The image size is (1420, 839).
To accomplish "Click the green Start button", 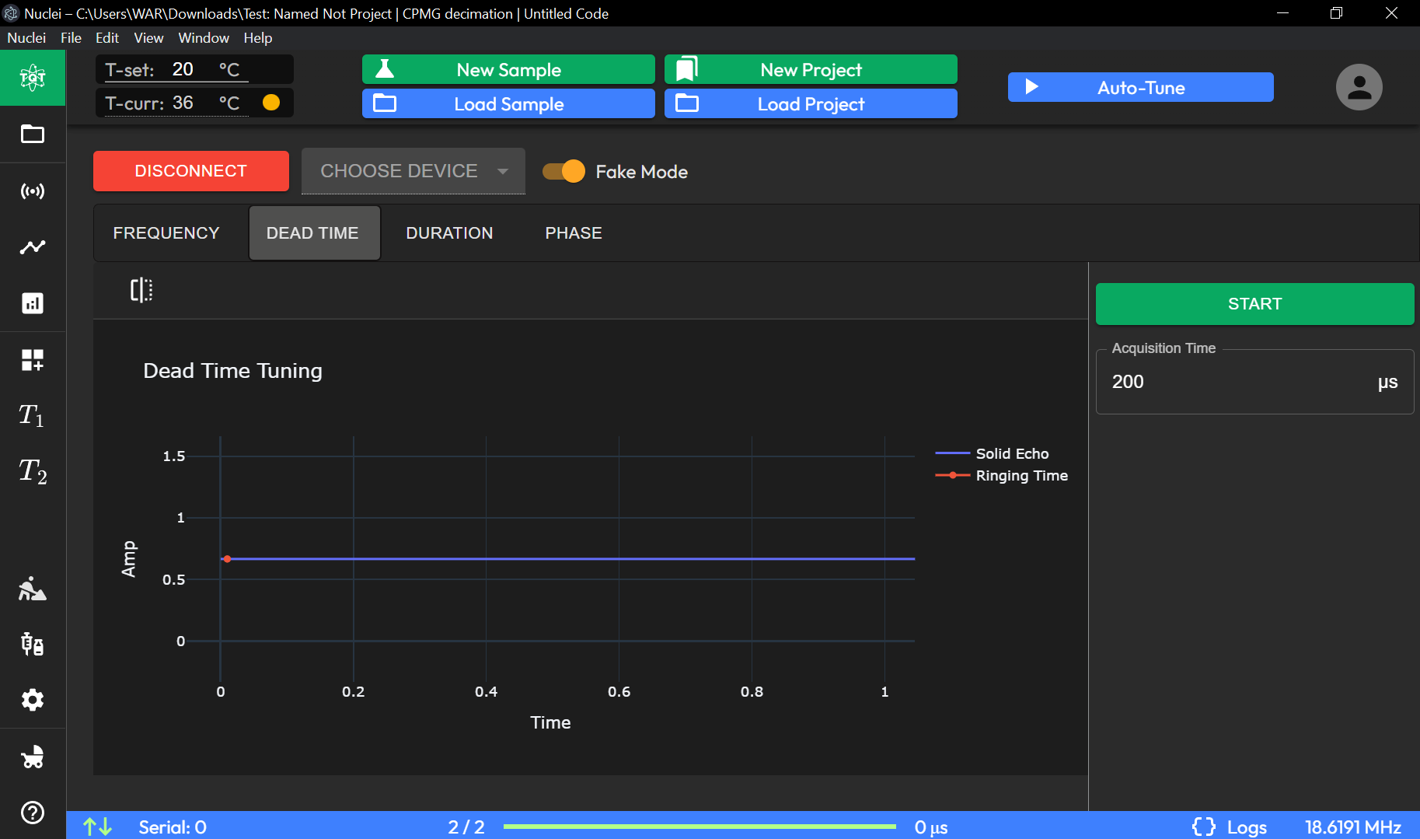I will click(x=1254, y=304).
